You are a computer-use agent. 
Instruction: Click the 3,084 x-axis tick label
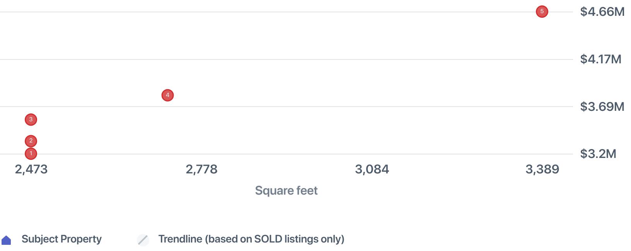(x=372, y=169)
